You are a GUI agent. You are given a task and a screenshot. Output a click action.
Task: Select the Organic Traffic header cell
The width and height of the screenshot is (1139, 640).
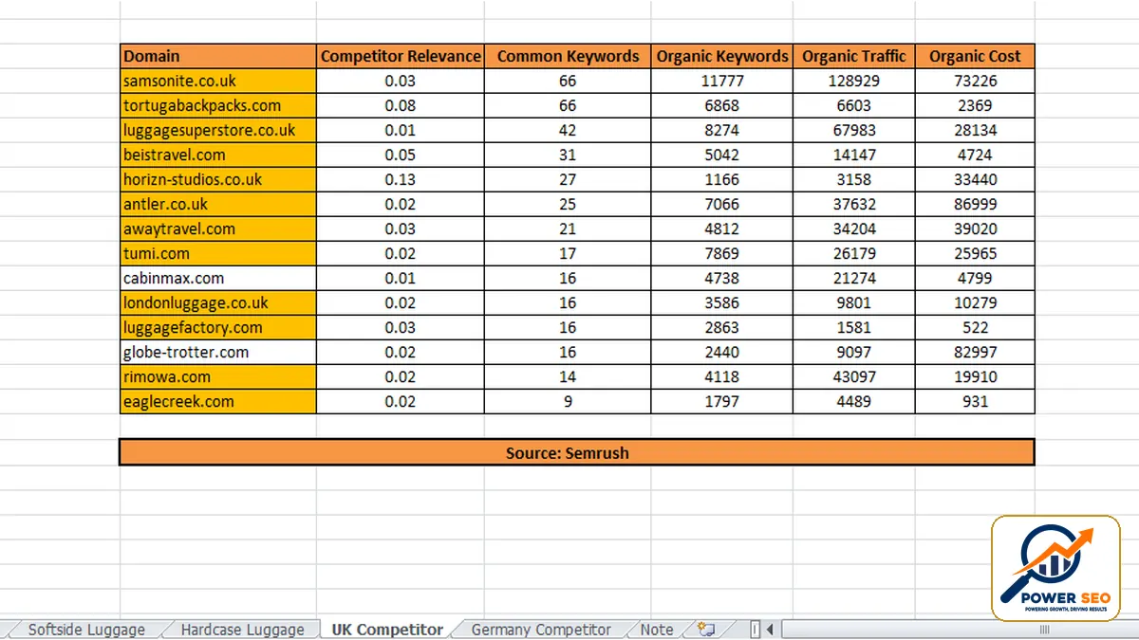[x=854, y=56]
